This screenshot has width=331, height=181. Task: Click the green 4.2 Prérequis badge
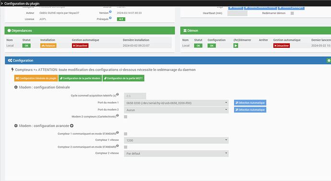121,19
